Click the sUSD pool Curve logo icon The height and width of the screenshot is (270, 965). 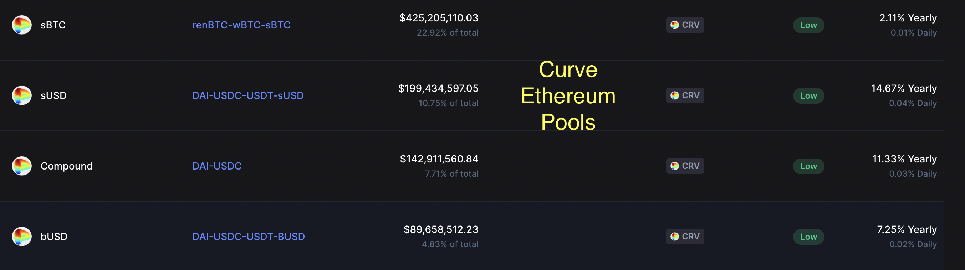coord(22,95)
